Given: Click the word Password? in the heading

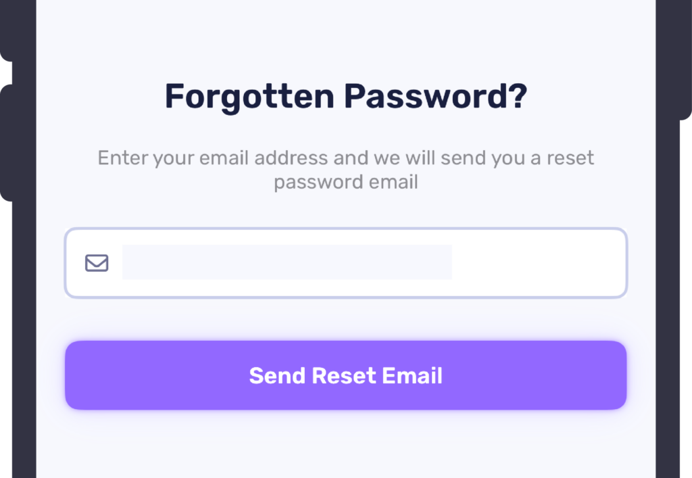Looking at the screenshot, I should tap(435, 97).
